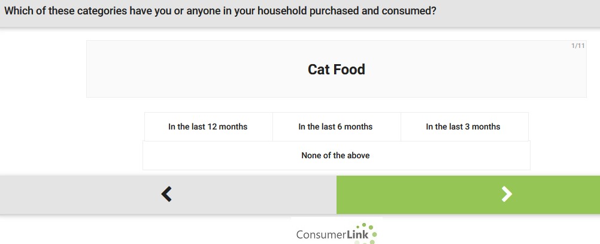600x244 pixels.
Task: Click the left chevron back arrow
Action: pyautogui.click(x=166, y=194)
